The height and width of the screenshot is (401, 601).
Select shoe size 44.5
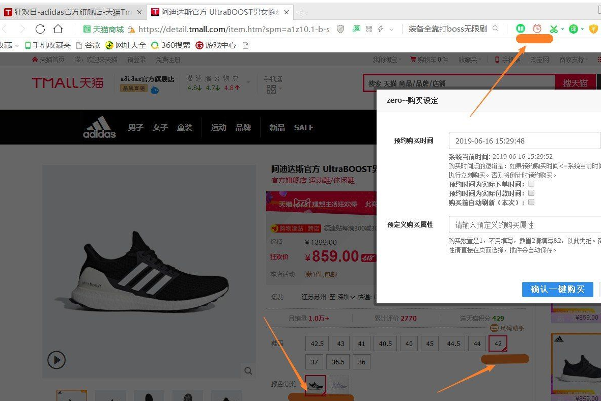coord(453,343)
